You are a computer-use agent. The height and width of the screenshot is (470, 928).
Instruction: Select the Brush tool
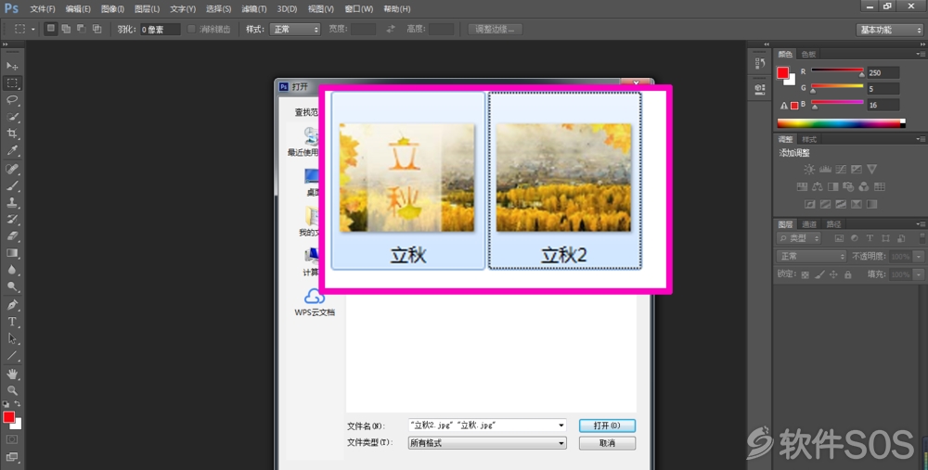(12, 185)
